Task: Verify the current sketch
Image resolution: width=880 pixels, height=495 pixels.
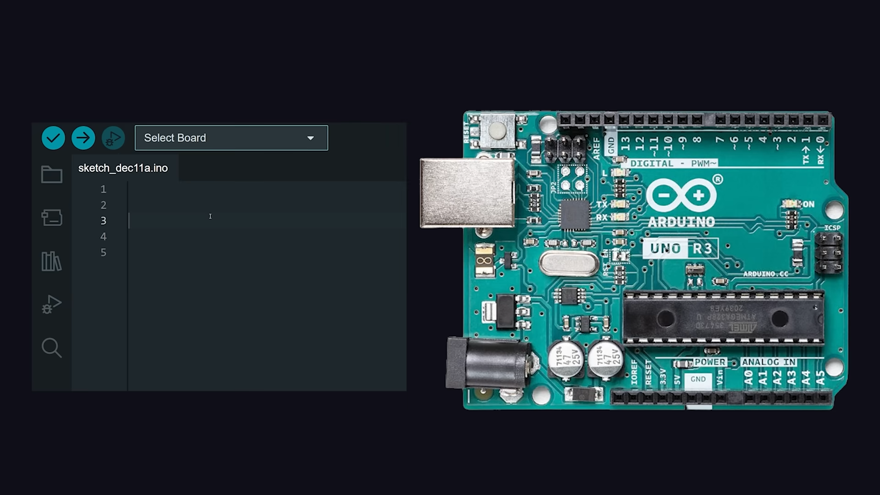Action: 53,137
